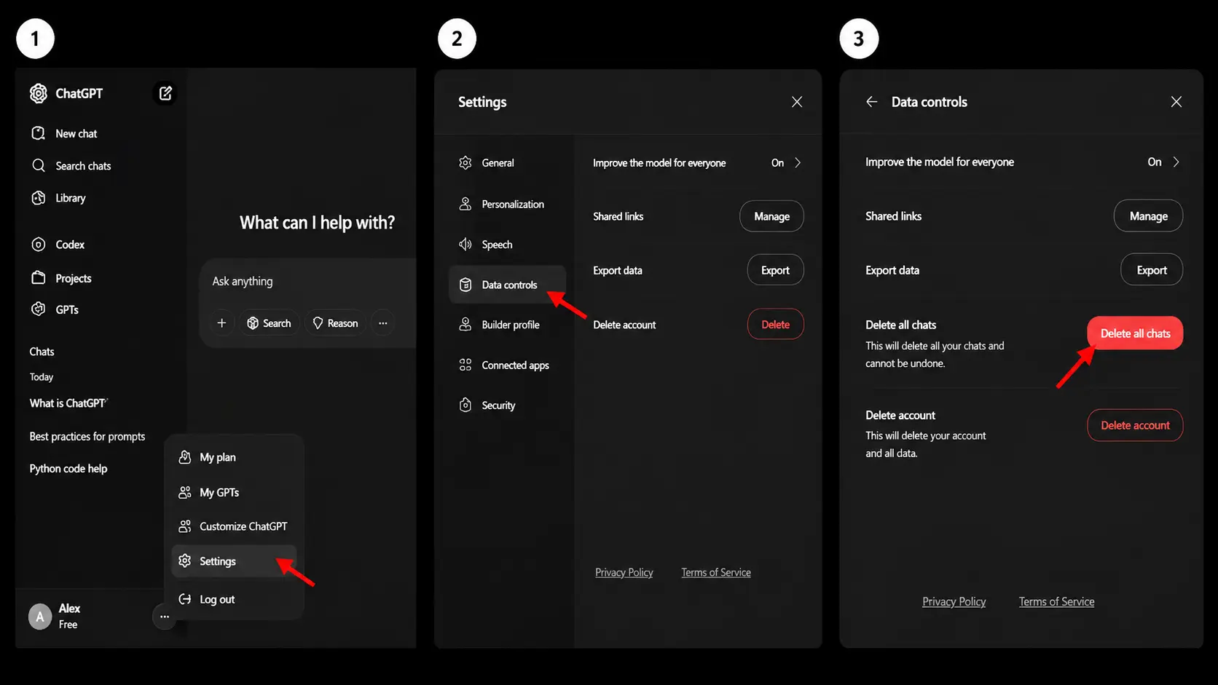Open Codex in the sidebar
The height and width of the screenshot is (685, 1218).
point(58,245)
